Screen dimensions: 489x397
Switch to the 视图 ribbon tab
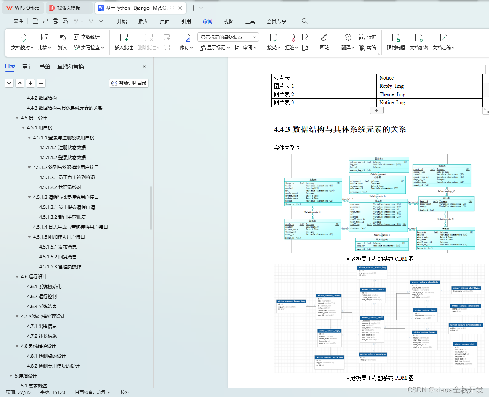pyautogui.click(x=228, y=21)
